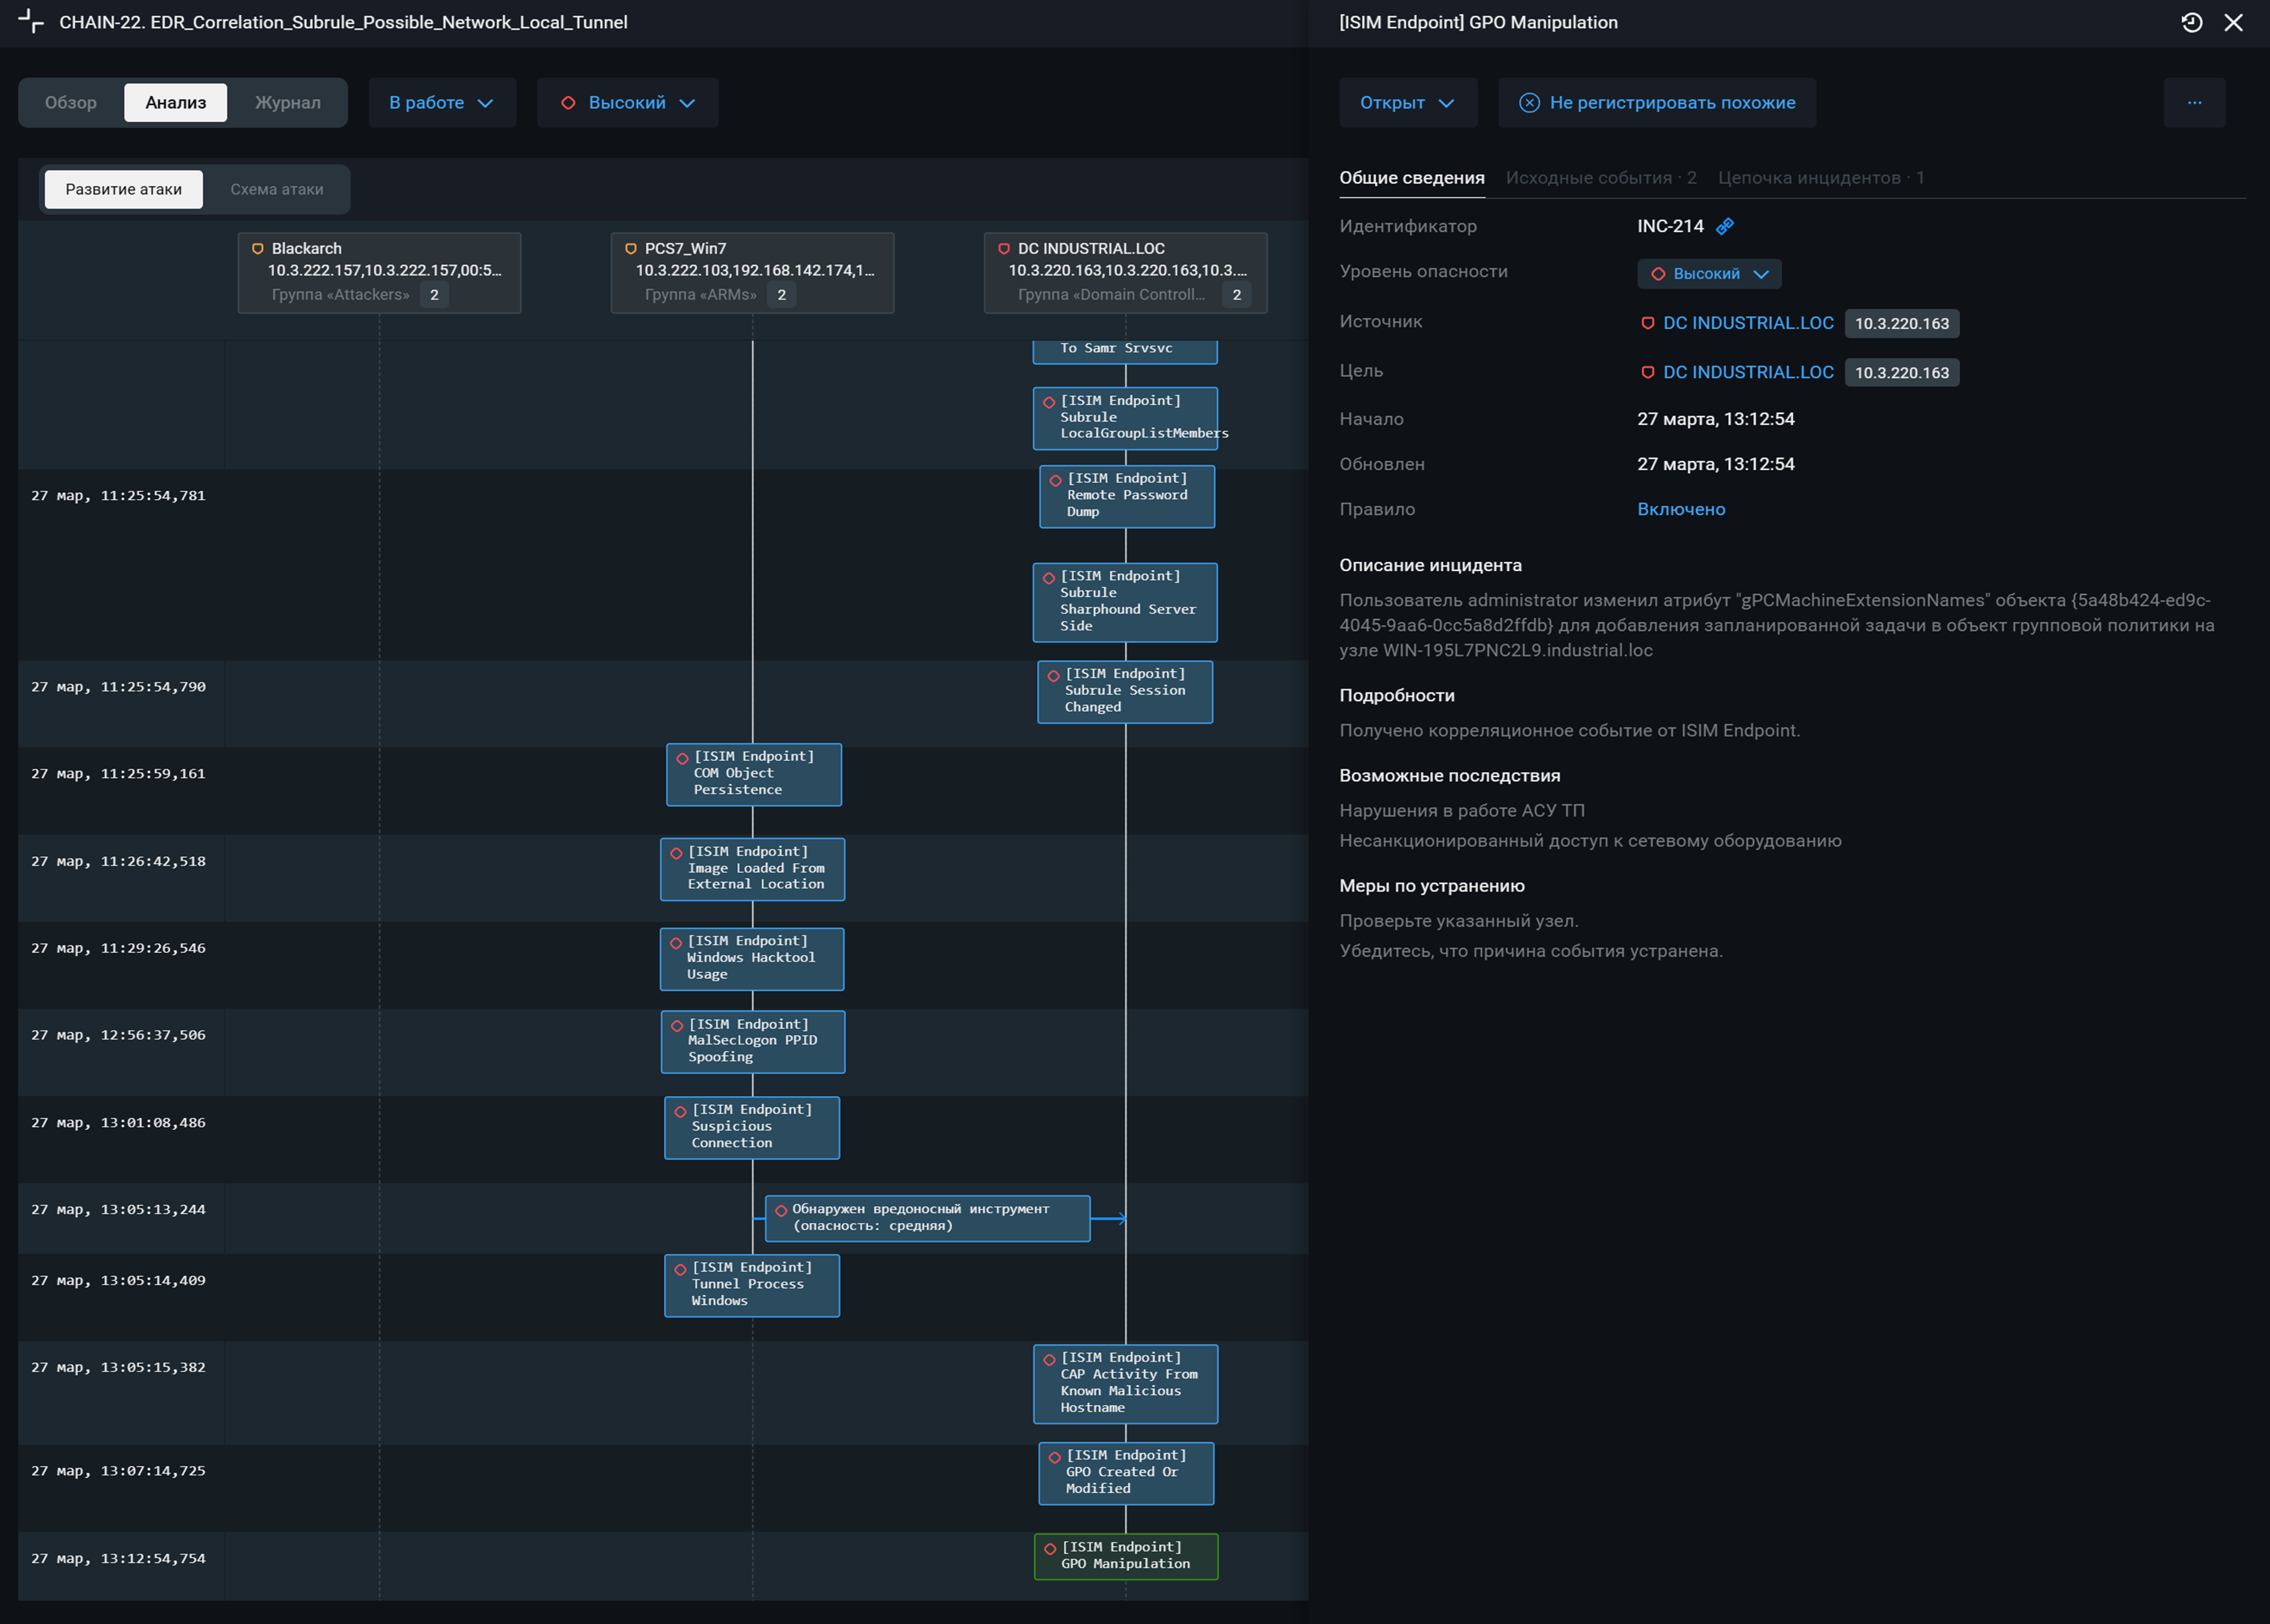Click the chain icon beside CHAIN-22 title
The image size is (2270, 1624).
31,21
